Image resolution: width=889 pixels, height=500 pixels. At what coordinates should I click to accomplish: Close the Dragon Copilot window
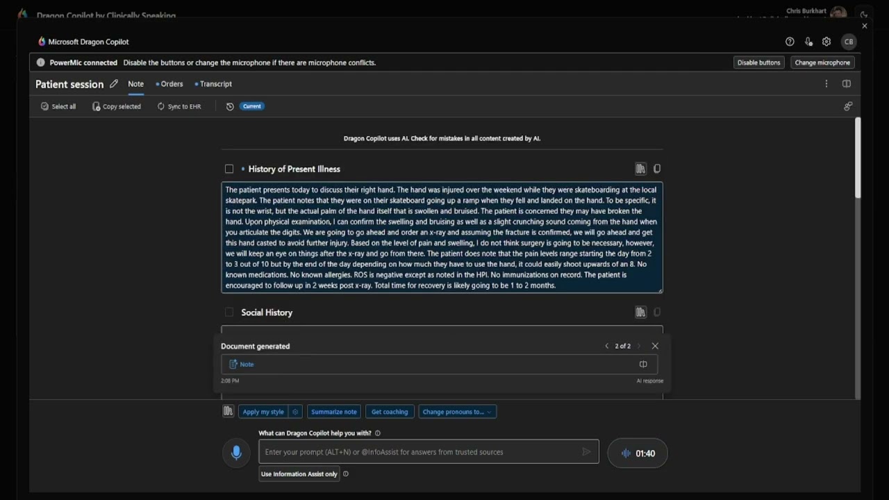coord(865,26)
